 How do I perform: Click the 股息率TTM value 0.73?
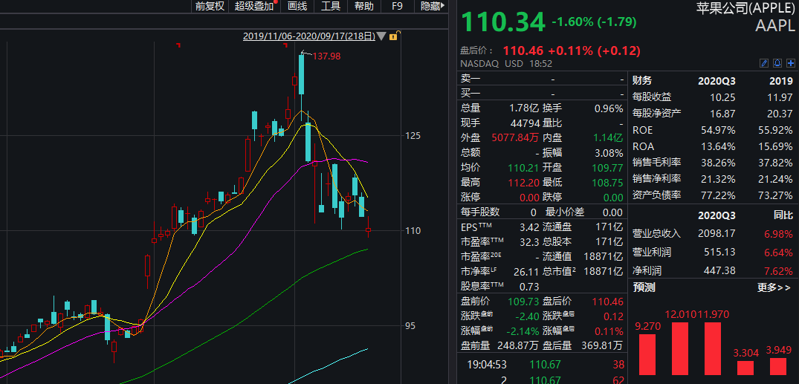(x=529, y=287)
